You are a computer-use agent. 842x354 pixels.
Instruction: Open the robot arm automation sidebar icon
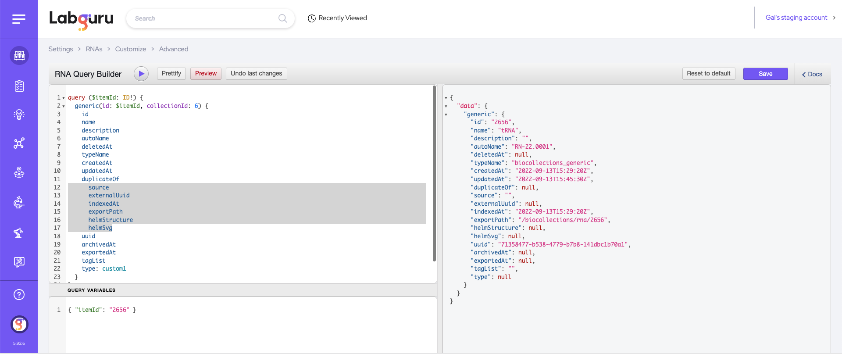(x=19, y=232)
